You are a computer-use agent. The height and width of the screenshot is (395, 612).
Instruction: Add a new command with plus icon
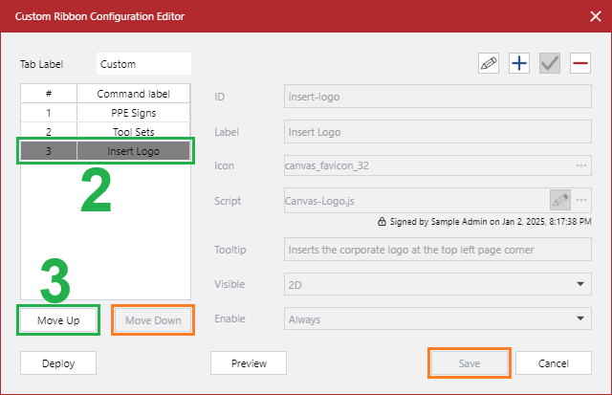519,64
